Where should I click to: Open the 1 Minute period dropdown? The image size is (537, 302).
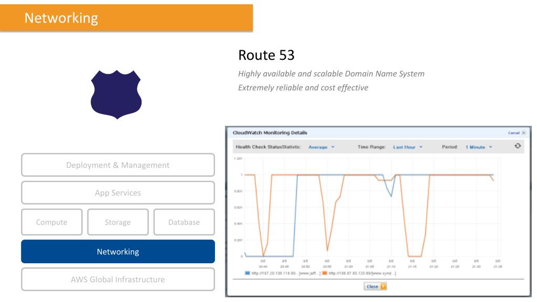click(479, 147)
